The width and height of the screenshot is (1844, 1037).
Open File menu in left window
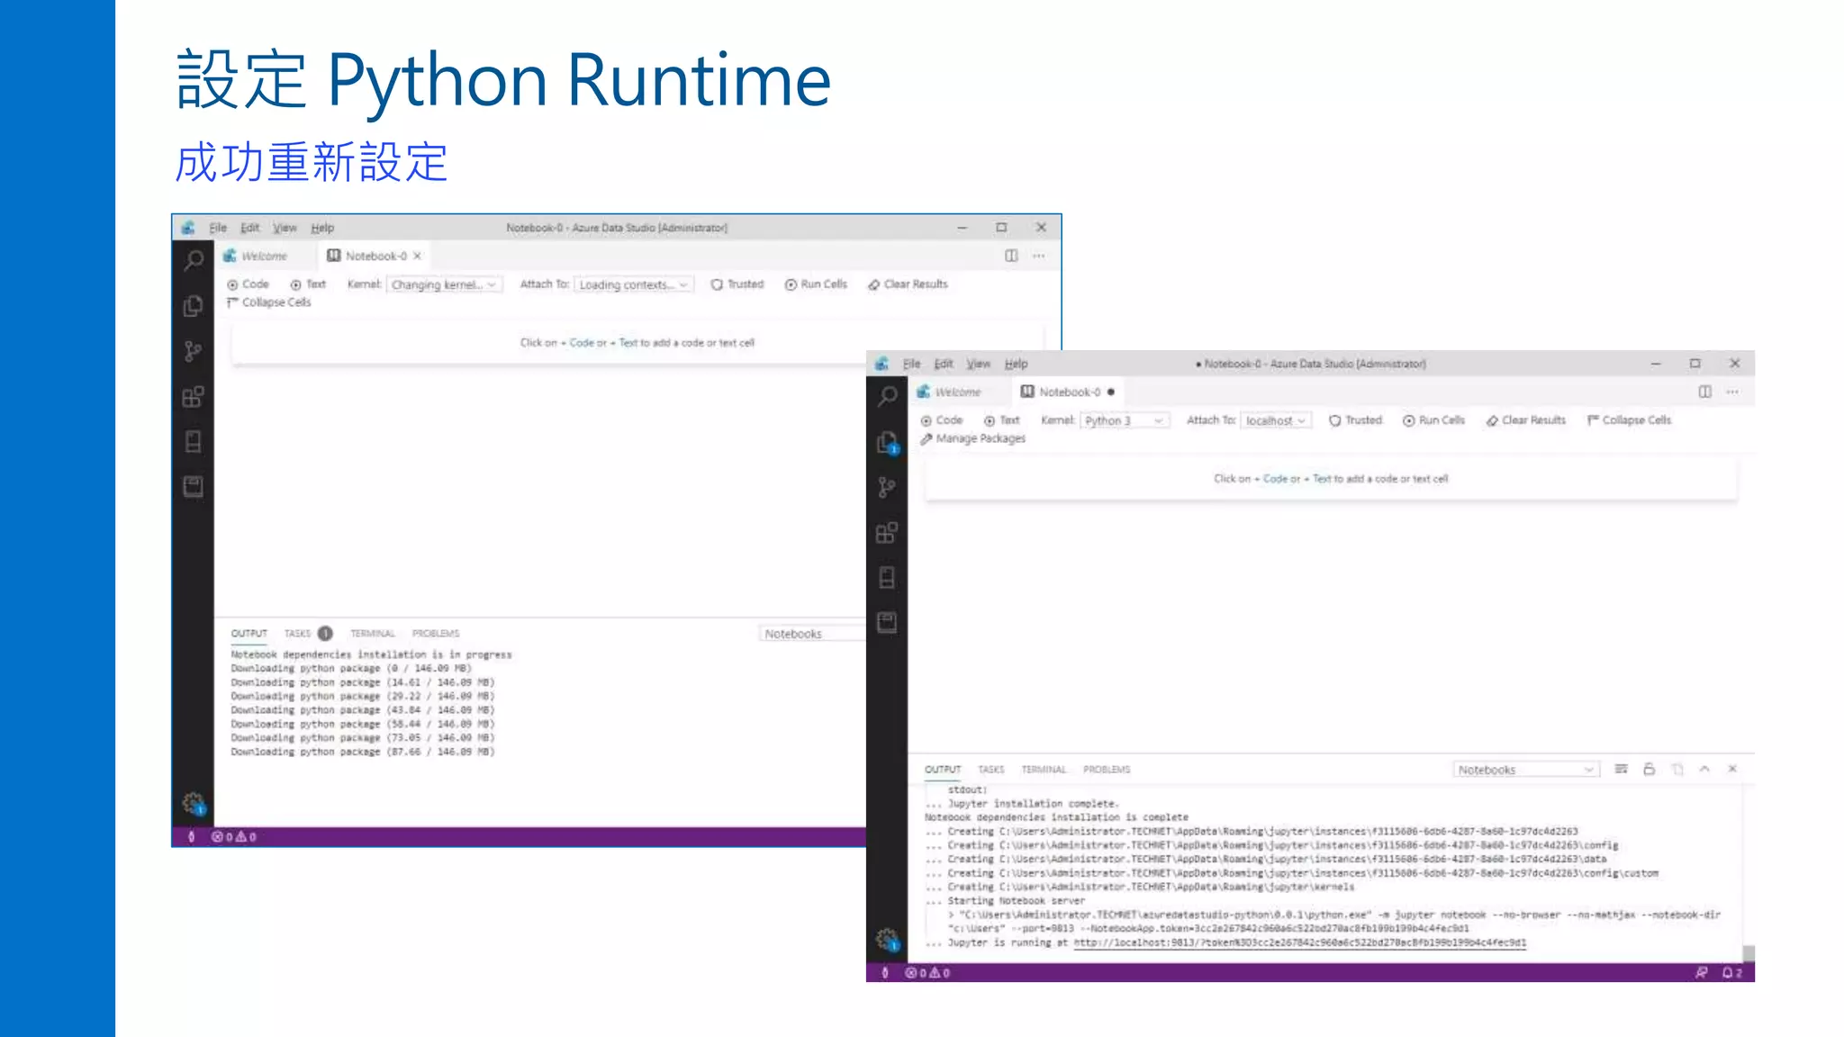coord(218,228)
